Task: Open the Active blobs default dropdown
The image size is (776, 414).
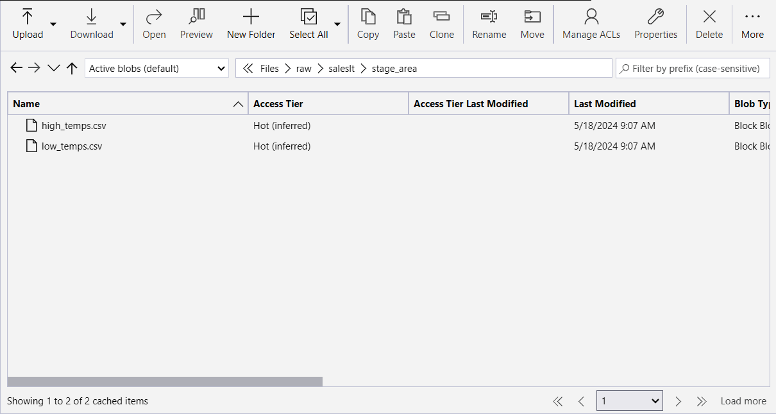Action: 156,67
